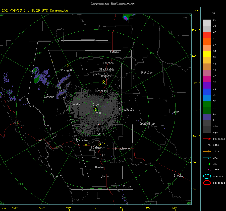This screenshot has width=226, height=211.
Task: Click the Didsbury label
Action: click(95, 112)
